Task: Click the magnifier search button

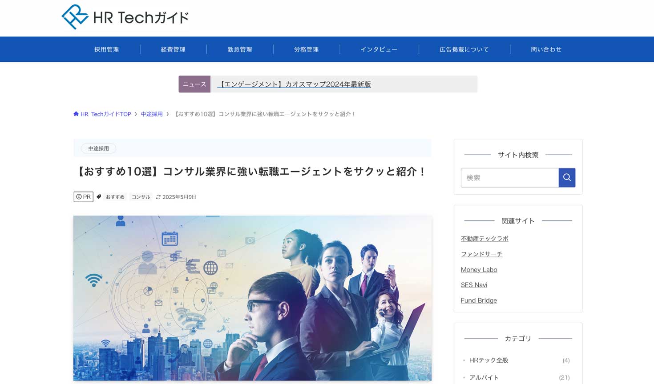Action: pyautogui.click(x=567, y=178)
